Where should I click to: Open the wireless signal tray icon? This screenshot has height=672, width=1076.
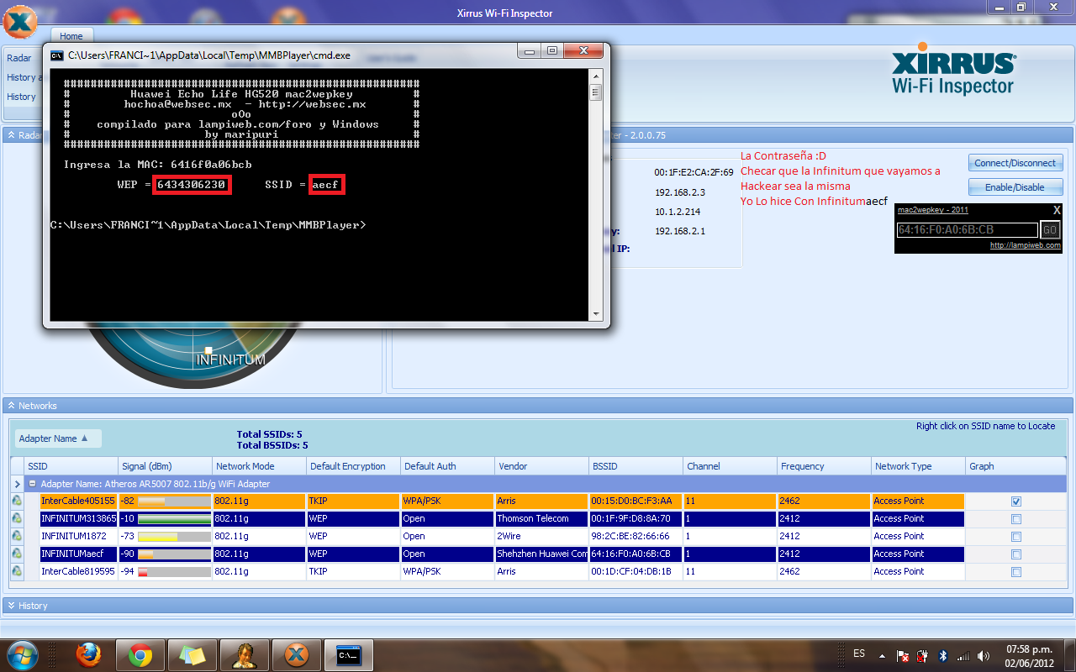(963, 655)
